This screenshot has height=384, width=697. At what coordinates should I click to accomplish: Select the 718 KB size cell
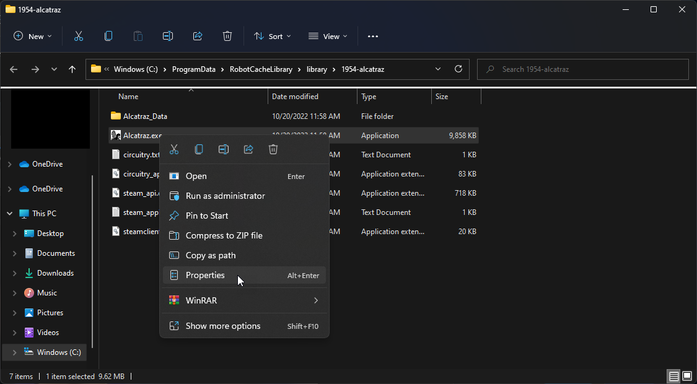(x=467, y=193)
